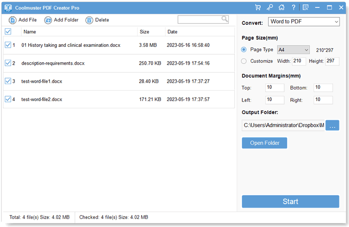The width and height of the screenshot is (349, 227).
Task: Click the Add Folder button
Action: pyautogui.click(x=61, y=20)
